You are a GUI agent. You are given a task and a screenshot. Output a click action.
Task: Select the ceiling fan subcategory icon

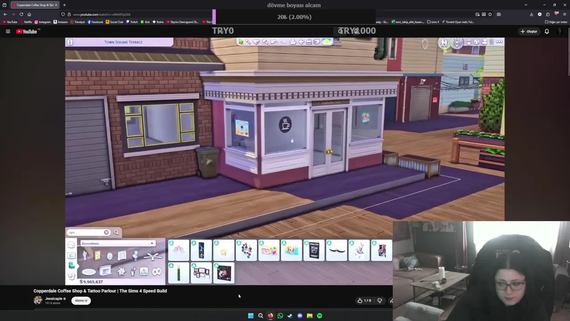point(153,256)
